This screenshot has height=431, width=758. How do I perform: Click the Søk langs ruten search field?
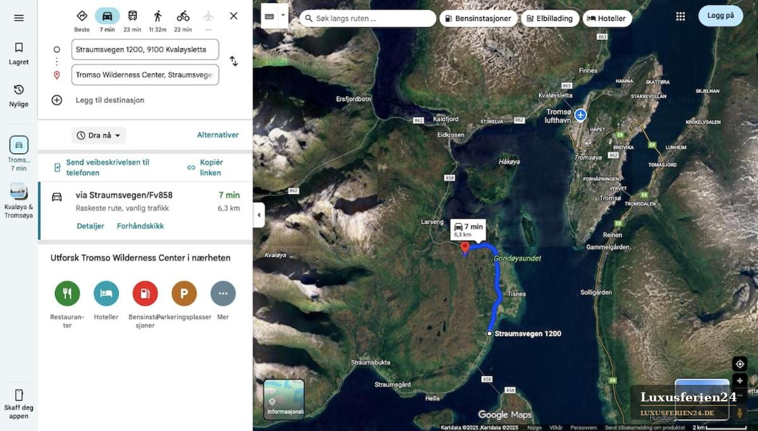(368, 18)
